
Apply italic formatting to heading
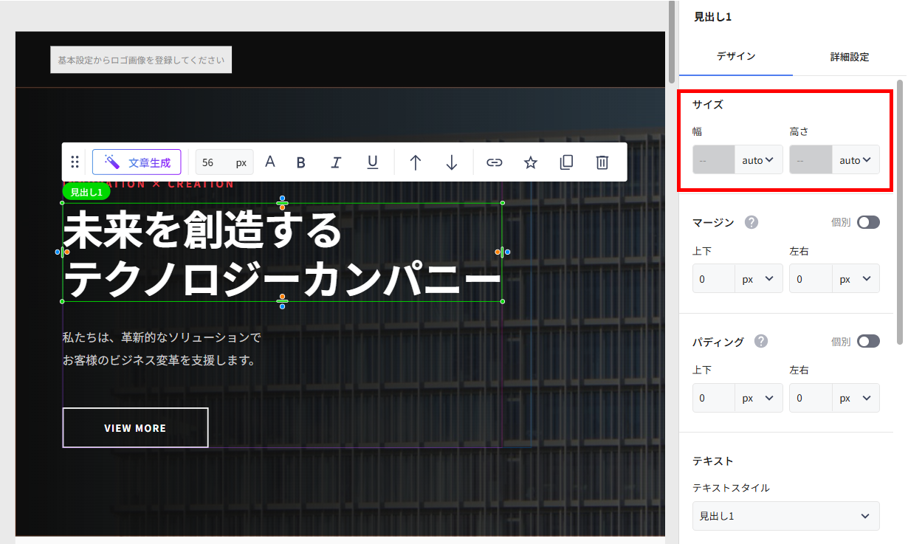click(x=336, y=162)
